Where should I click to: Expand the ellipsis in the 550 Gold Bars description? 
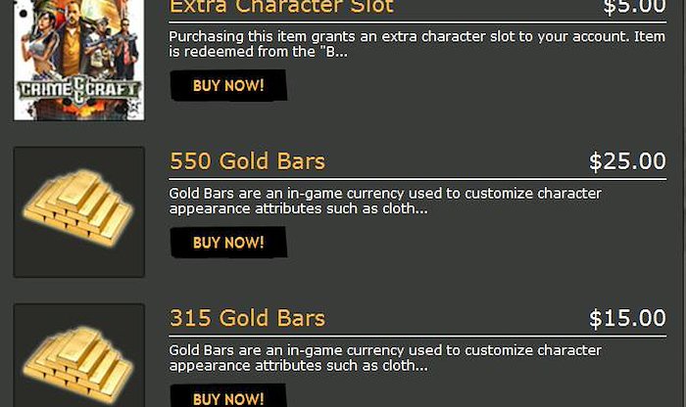[421, 211]
